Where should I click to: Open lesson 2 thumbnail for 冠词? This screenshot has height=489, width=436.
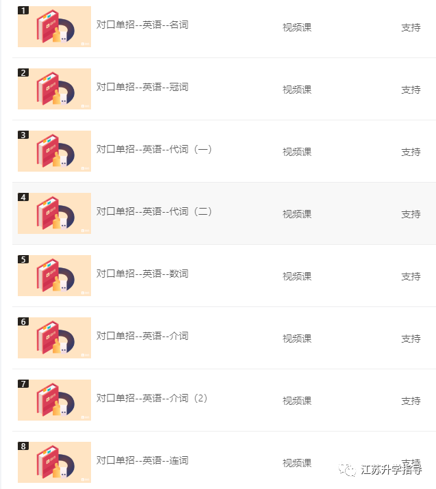[54, 89]
